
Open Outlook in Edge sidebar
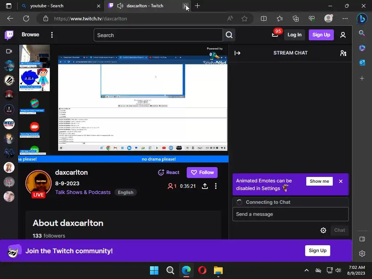click(362, 62)
